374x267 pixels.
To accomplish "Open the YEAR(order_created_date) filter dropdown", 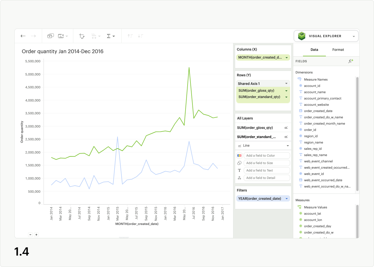I will pyautogui.click(x=286, y=198).
